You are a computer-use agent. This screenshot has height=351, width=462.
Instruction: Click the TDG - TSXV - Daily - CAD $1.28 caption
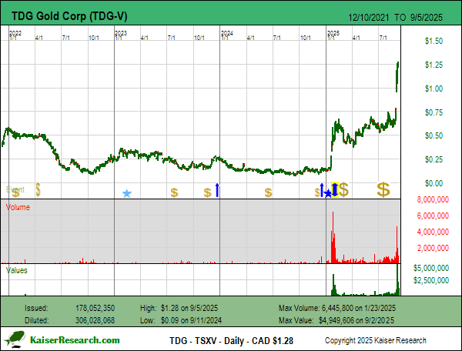point(231,341)
